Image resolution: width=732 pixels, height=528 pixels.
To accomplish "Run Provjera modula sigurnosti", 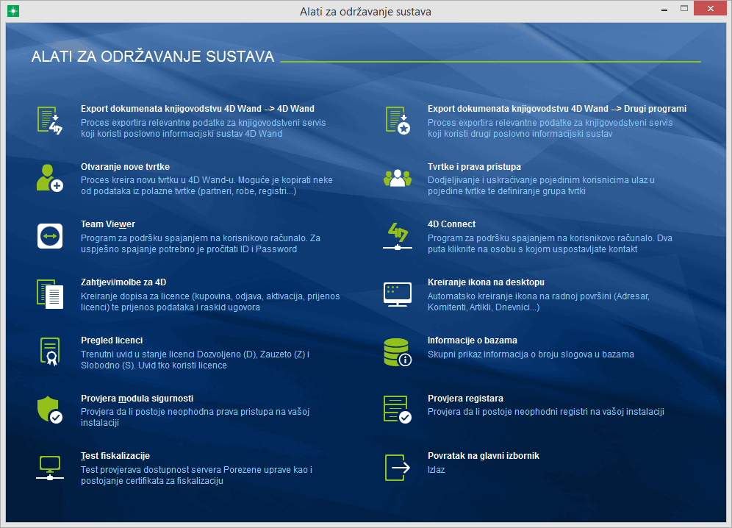I will [137, 398].
